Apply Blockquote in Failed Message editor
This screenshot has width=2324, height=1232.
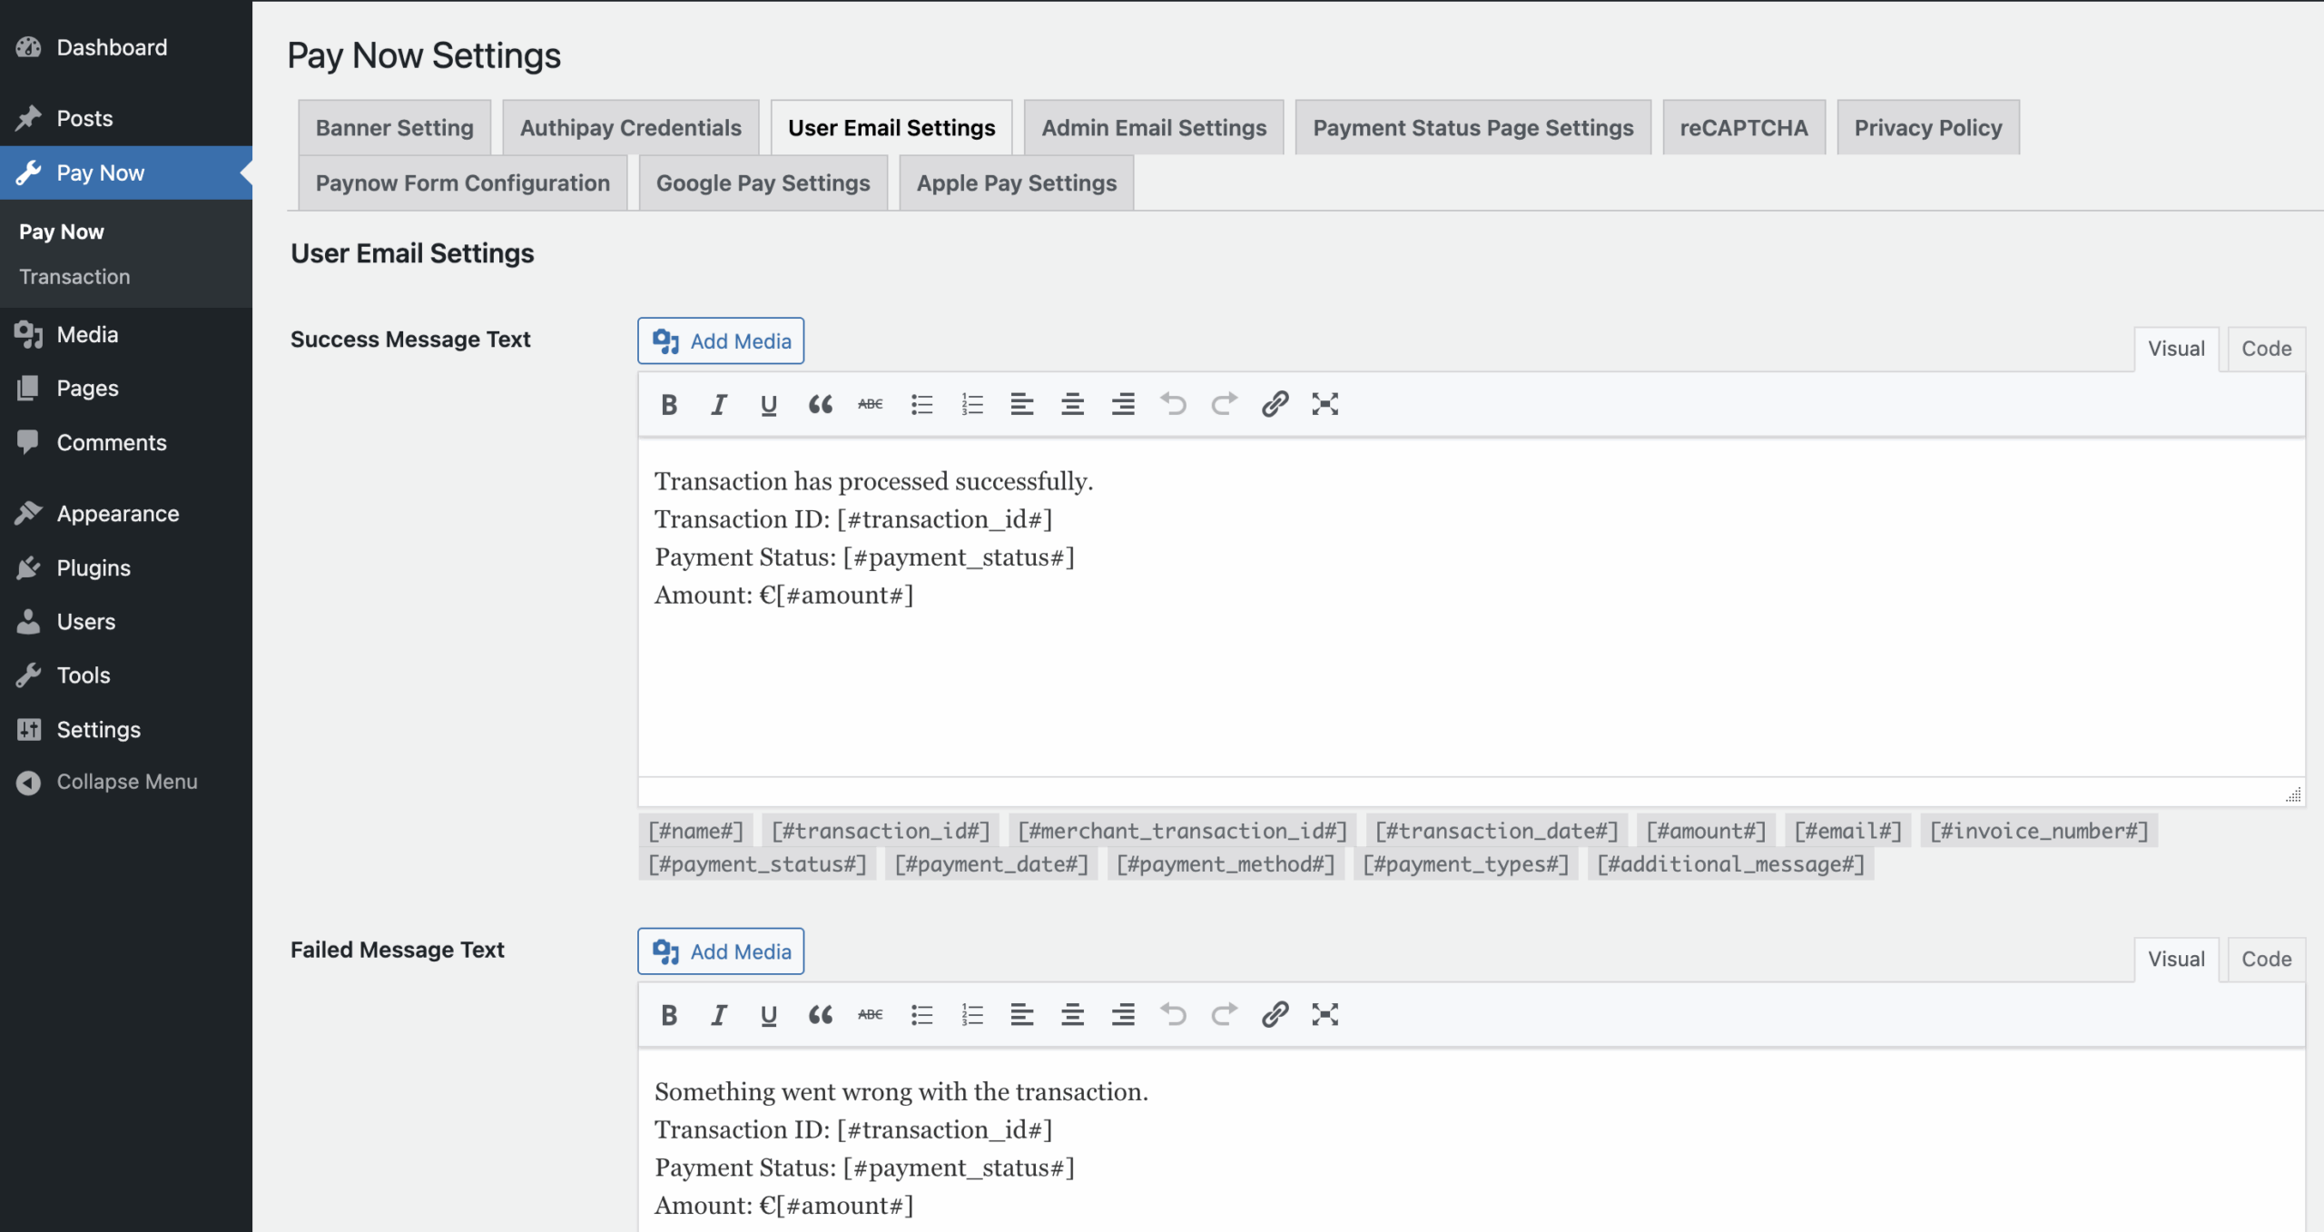(x=820, y=1015)
